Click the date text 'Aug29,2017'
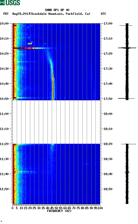 21,14
